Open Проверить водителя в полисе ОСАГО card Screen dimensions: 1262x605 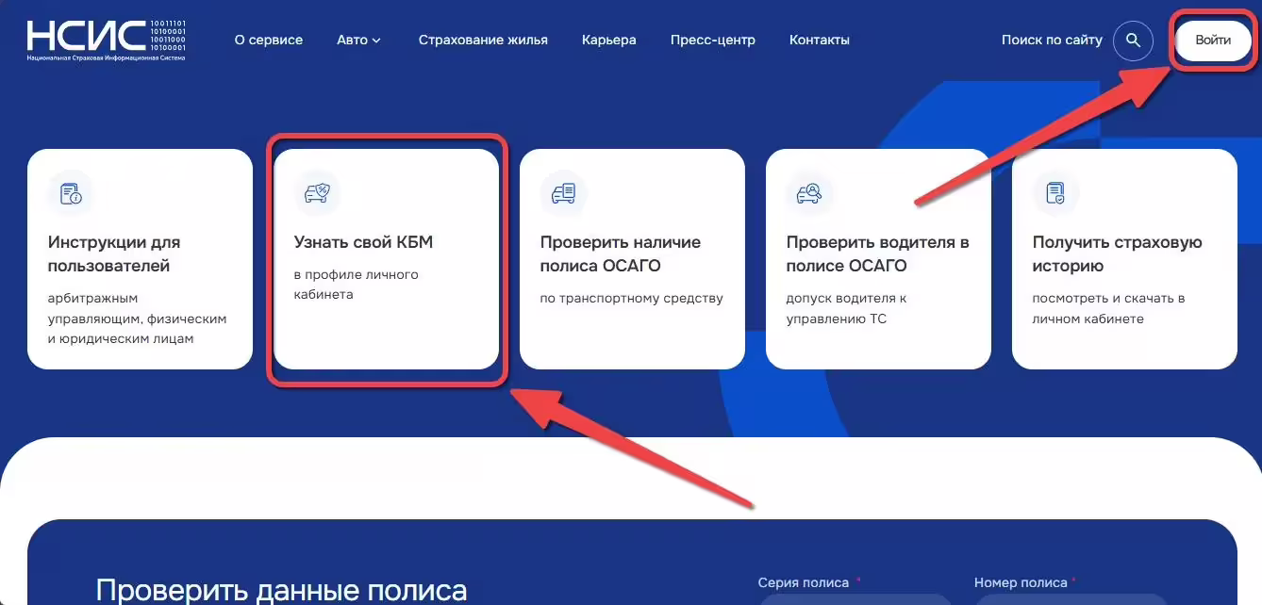point(878,259)
